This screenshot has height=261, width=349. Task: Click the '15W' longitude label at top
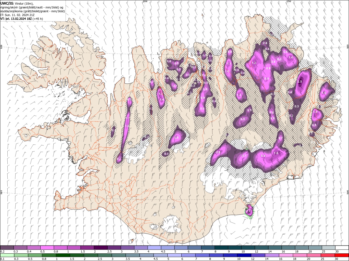tap(289, 1)
